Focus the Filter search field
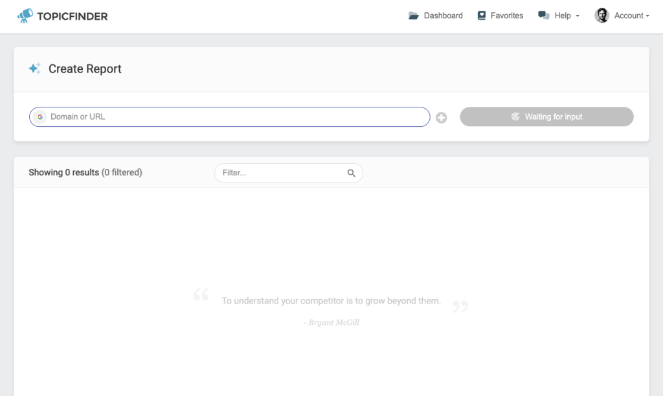This screenshot has width=663, height=396. click(289, 173)
